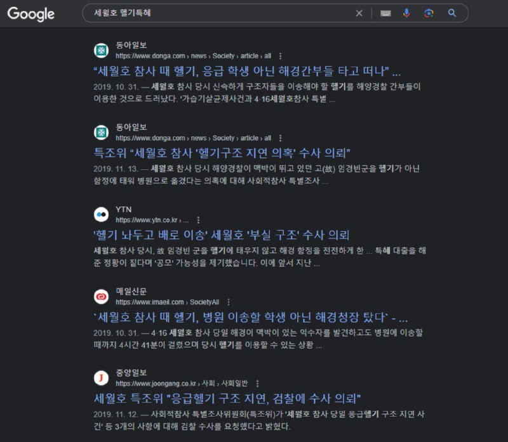508x442 pixels.
Task: Click the www.imaeil.com SocietyAll URL
Action: 167,302
